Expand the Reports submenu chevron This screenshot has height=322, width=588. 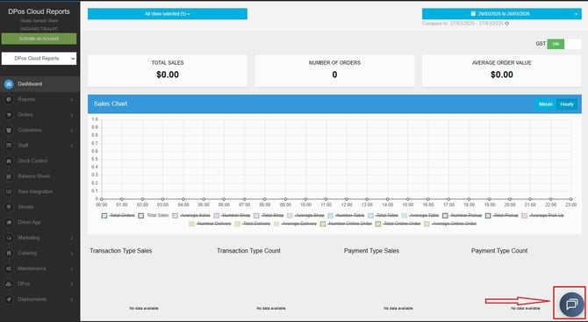click(x=72, y=100)
